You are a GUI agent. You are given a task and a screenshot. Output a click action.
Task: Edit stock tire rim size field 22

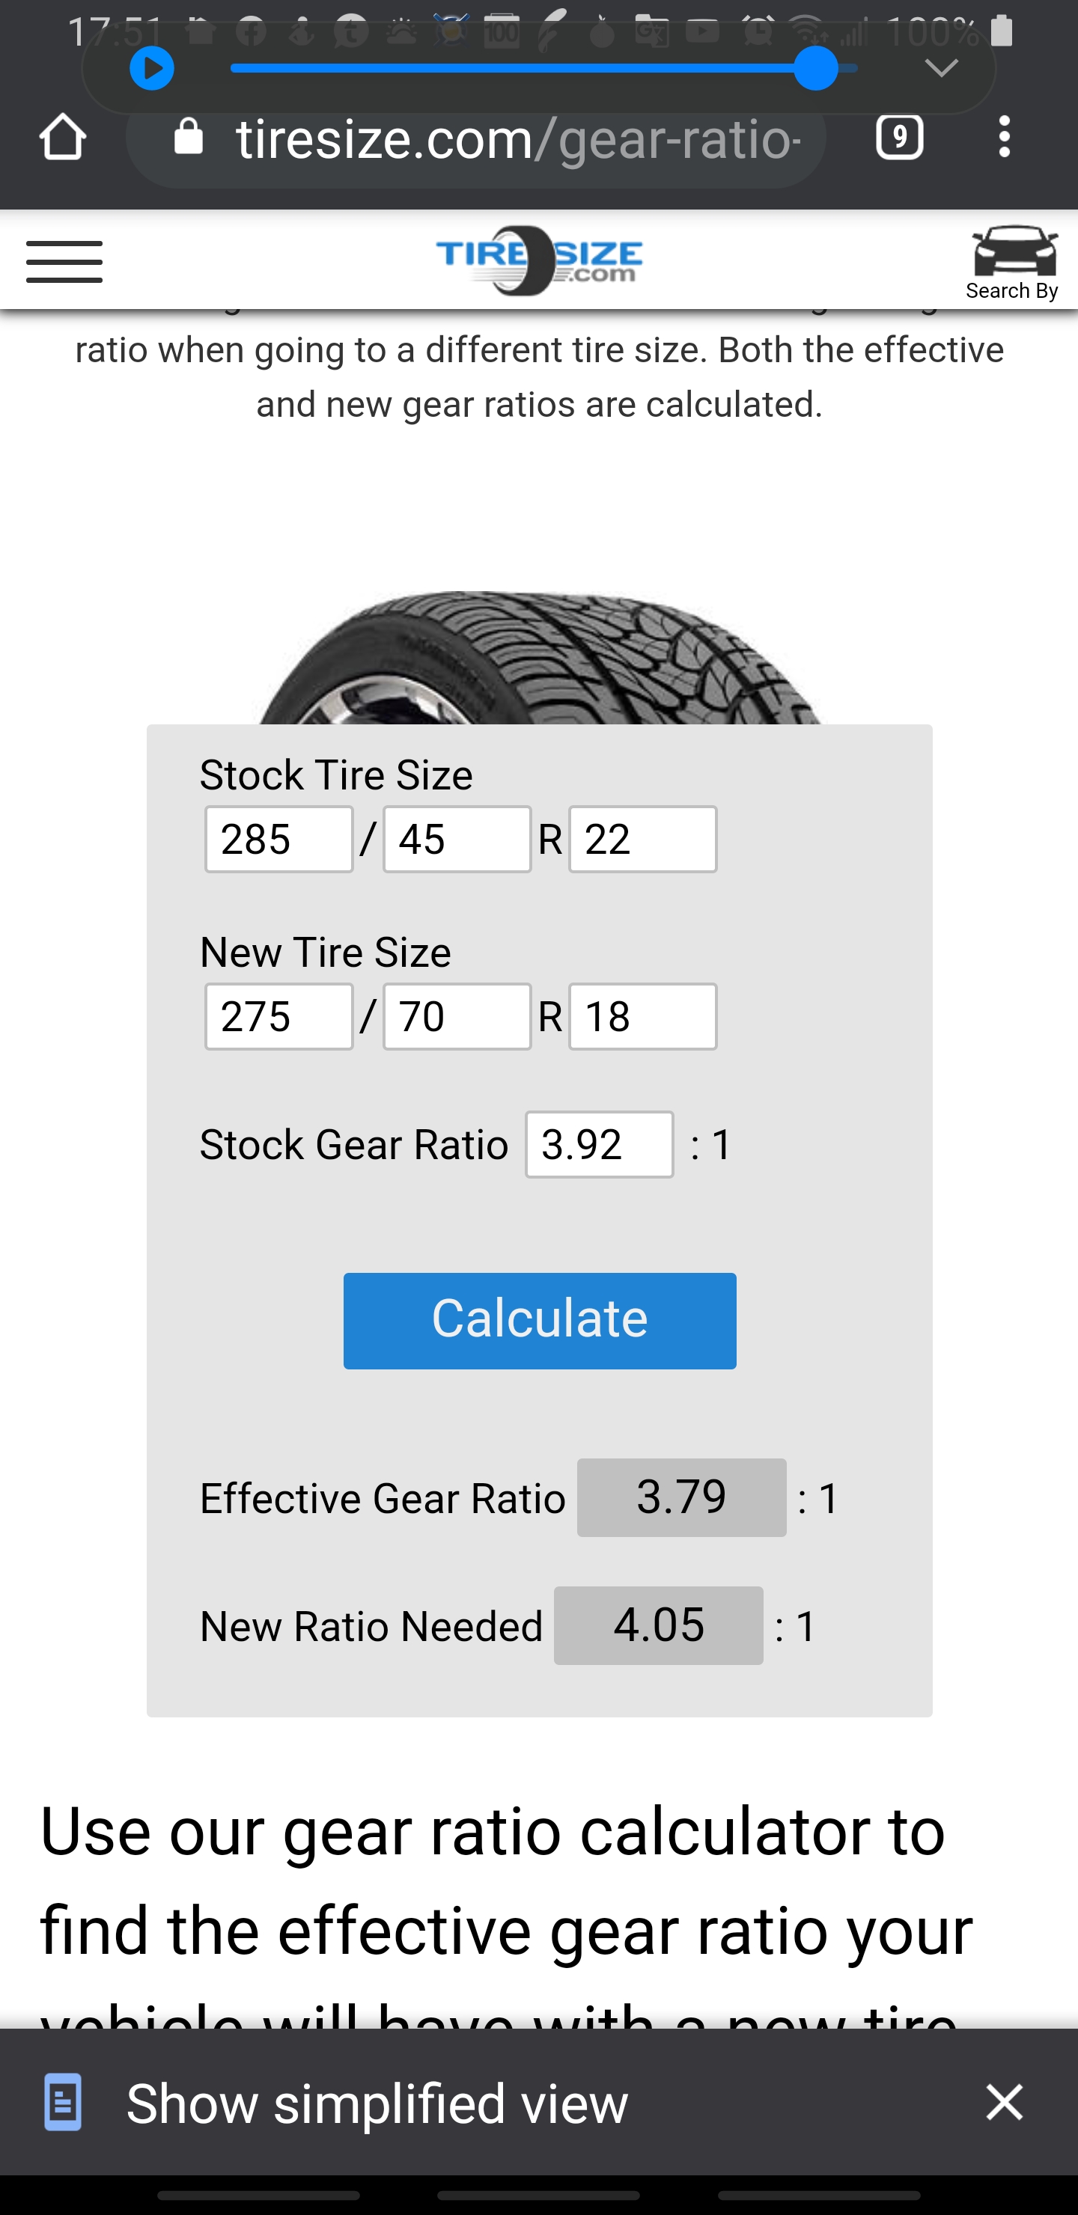click(x=642, y=839)
